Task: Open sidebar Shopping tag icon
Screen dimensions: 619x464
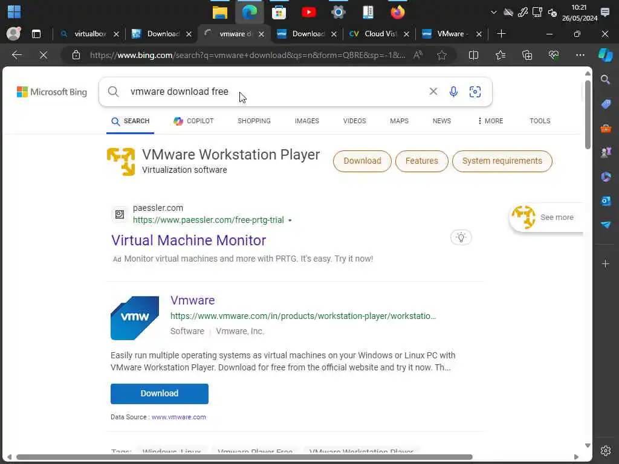Action: pyautogui.click(x=606, y=104)
